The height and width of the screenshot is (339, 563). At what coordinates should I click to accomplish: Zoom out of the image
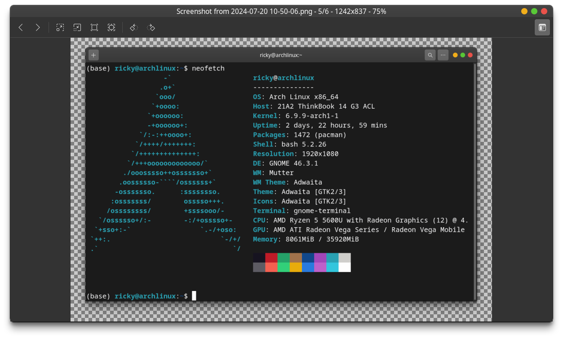(77, 27)
